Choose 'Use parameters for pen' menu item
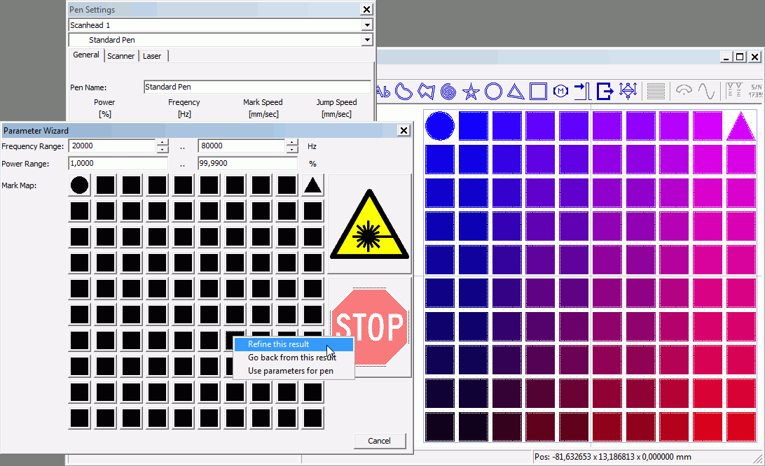 (291, 371)
